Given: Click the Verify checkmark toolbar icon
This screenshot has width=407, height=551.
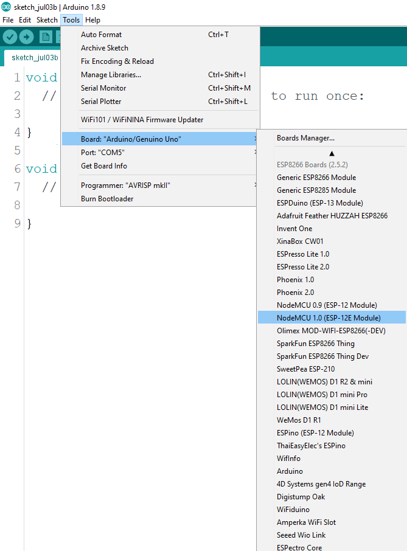Looking at the screenshot, I should [x=10, y=36].
